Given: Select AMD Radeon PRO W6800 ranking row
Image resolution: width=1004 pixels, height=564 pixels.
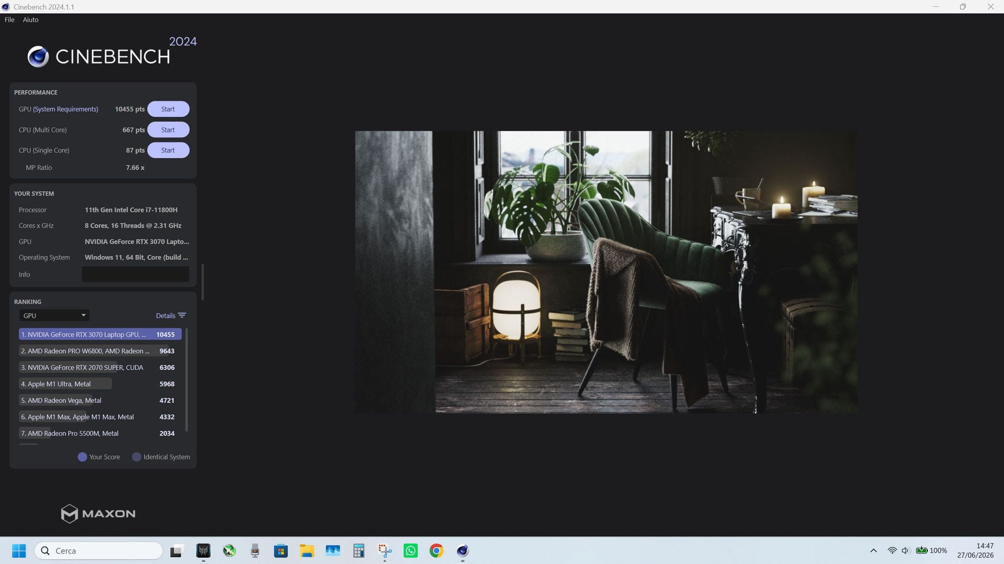Looking at the screenshot, I should pyautogui.click(x=100, y=351).
